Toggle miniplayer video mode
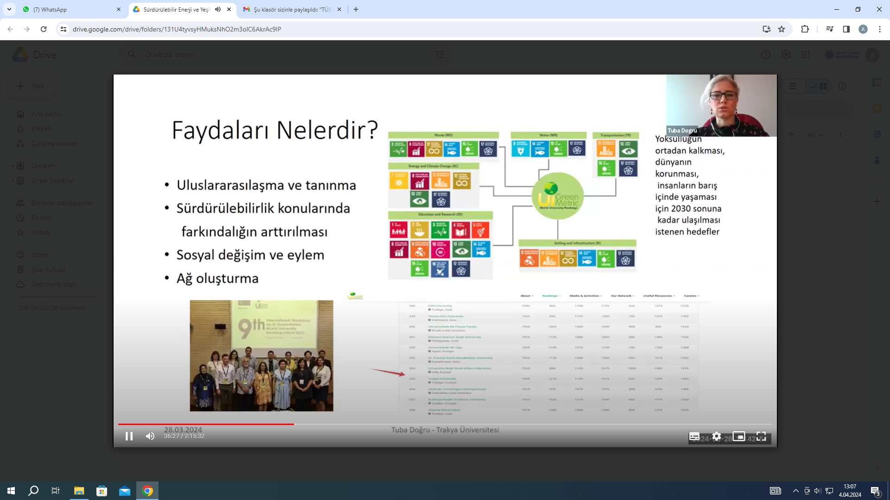Image resolution: width=890 pixels, height=500 pixels. pos(739,436)
